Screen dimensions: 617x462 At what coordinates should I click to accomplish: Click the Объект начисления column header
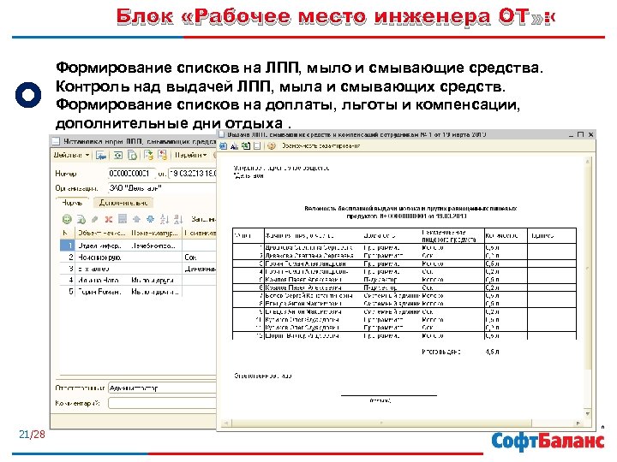(101, 233)
